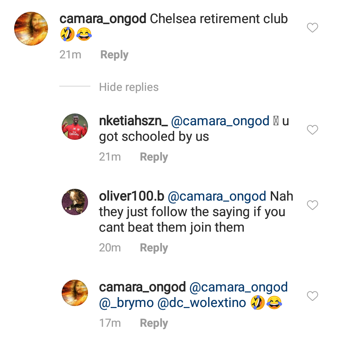Screen dimensions: 339x339
Task: Reply to Chelsea retirement club comment
Action: pyautogui.click(x=114, y=55)
